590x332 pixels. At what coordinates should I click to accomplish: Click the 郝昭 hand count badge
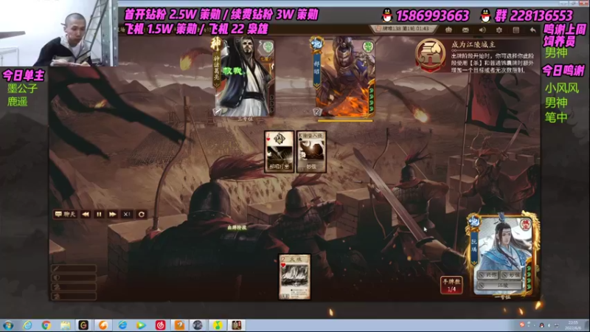pos(317,111)
